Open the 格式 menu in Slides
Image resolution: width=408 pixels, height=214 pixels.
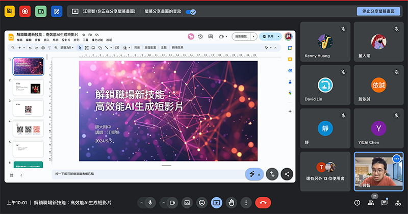click(56, 40)
